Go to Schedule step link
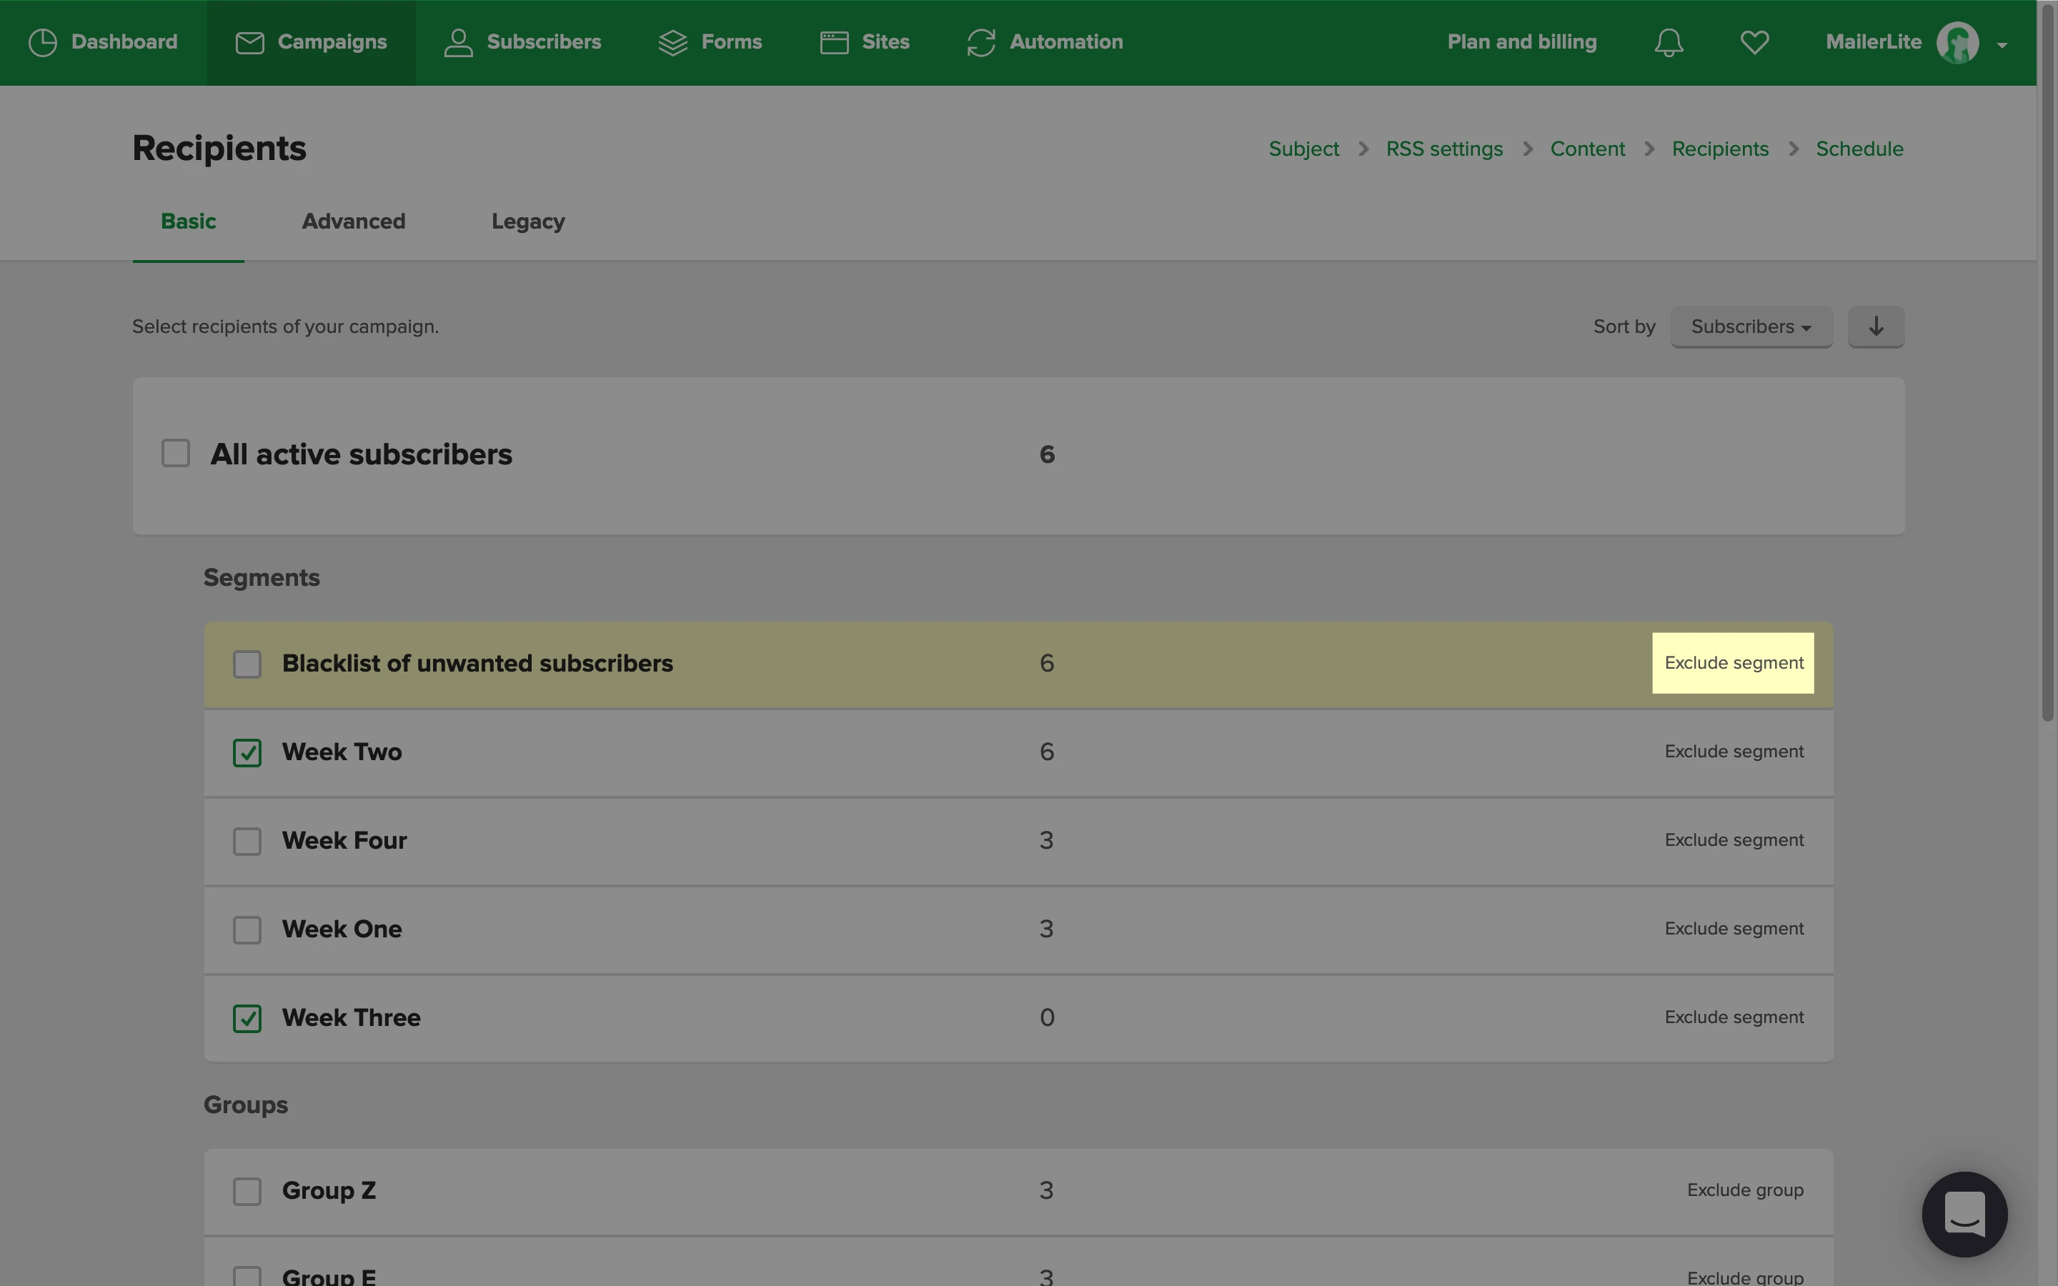The height and width of the screenshot is (1286, 2058). point(1859,149)
